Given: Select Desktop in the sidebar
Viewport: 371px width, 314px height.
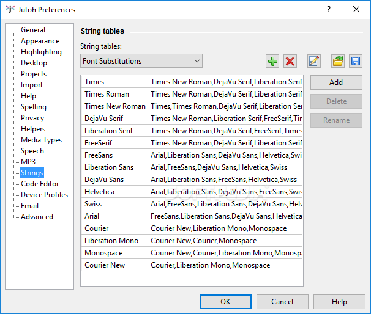Looking at the screenshot, I should click(x=34, y=63).
